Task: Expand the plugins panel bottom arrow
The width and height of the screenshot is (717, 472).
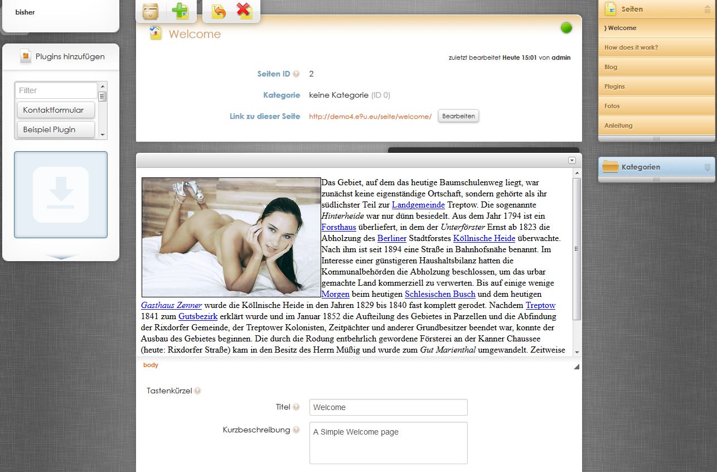Action: coord(60,257)
